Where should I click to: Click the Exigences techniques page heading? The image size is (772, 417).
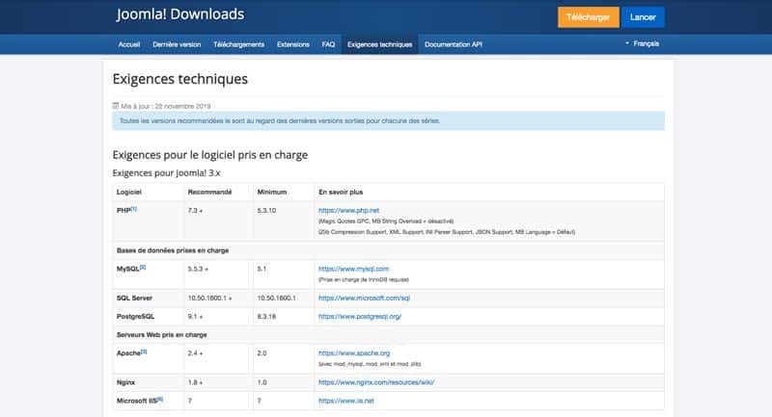point(180,79)
